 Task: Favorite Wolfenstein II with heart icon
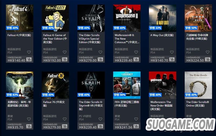pos(136,52)
